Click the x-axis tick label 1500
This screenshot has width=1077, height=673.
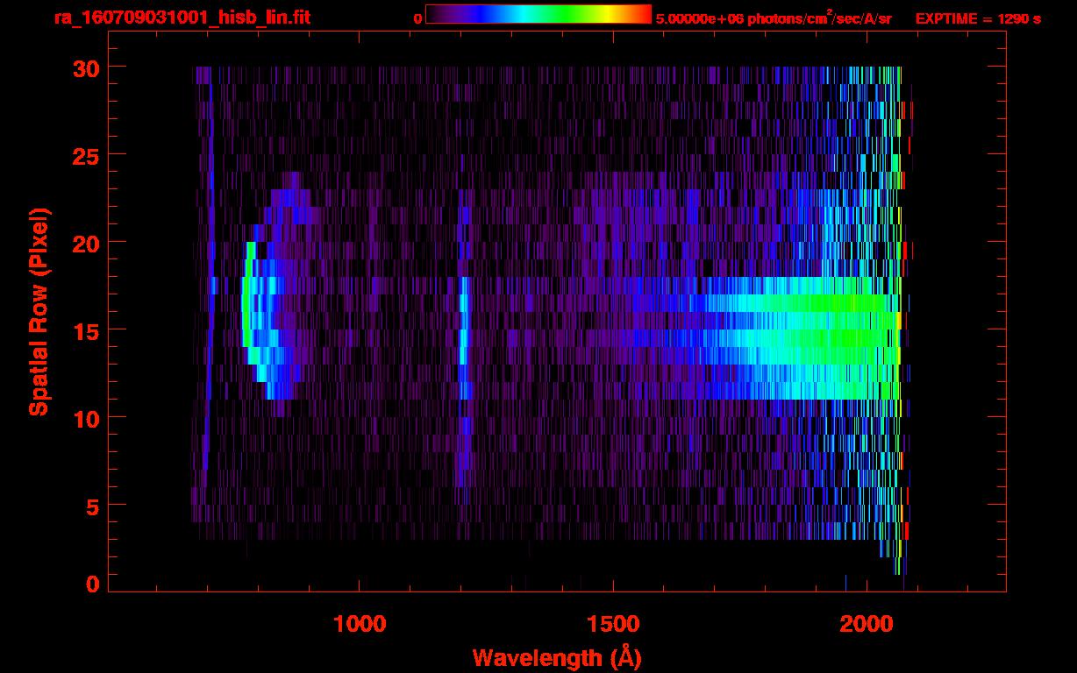click(613, 623)
